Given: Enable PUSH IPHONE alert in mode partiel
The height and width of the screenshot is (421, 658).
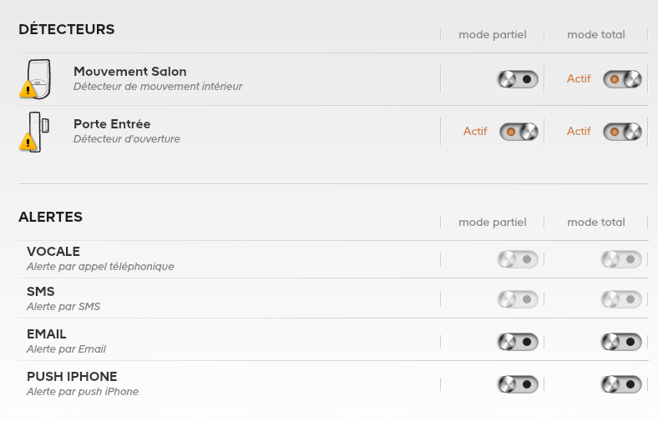Looking at the screenshot, I should 519,384.
